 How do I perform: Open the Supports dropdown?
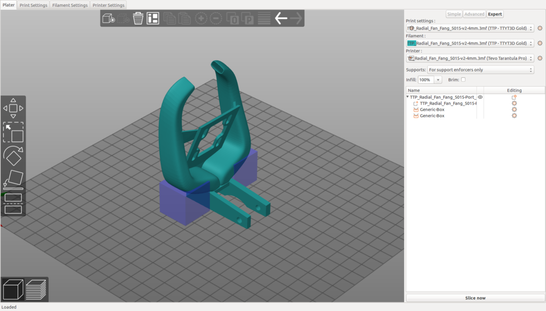point(480,70)
